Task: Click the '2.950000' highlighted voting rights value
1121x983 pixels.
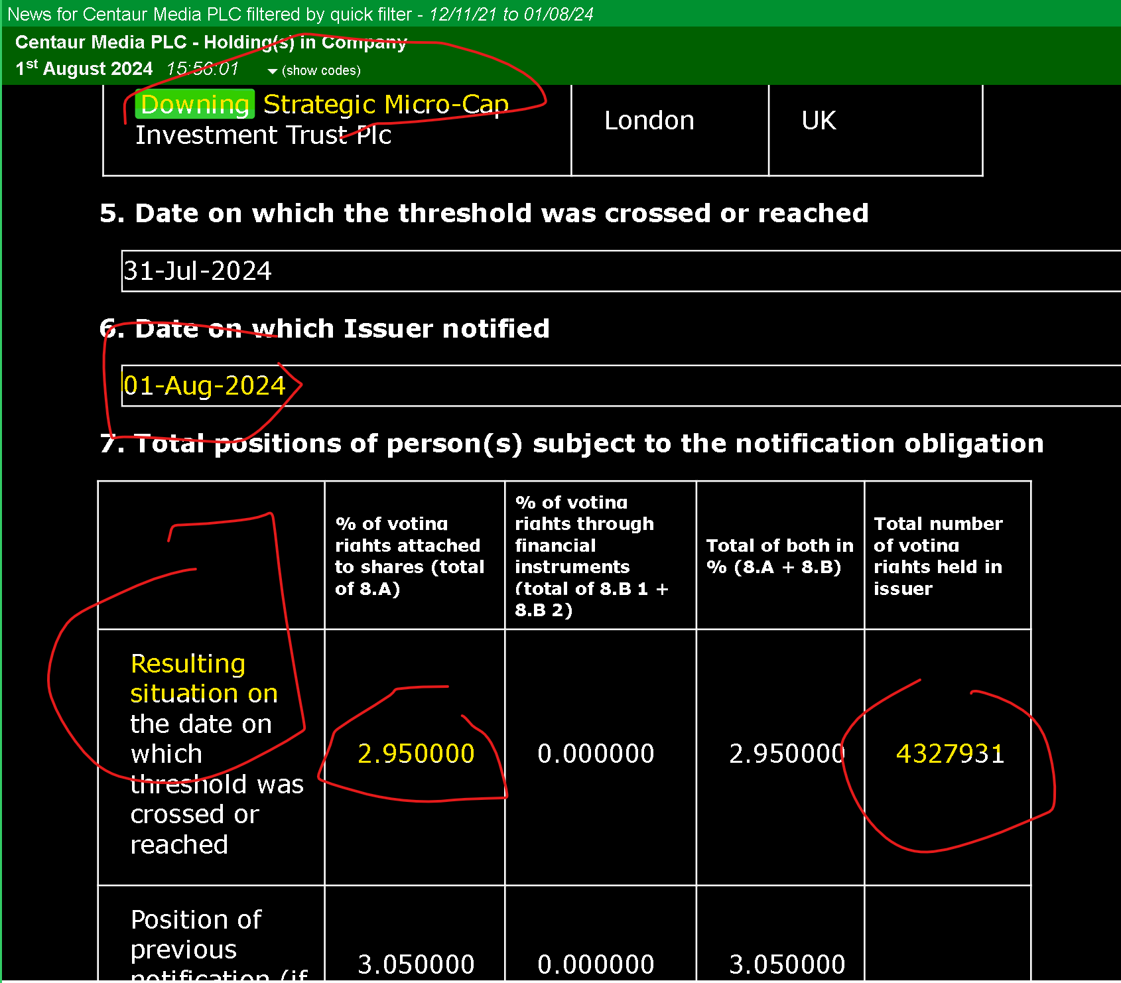Action: tap(416, 754)
